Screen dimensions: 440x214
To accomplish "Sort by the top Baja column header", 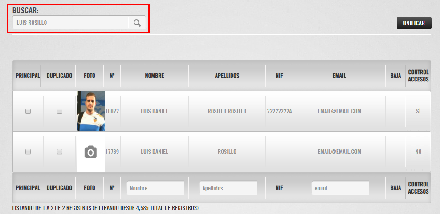I will 395,76.
